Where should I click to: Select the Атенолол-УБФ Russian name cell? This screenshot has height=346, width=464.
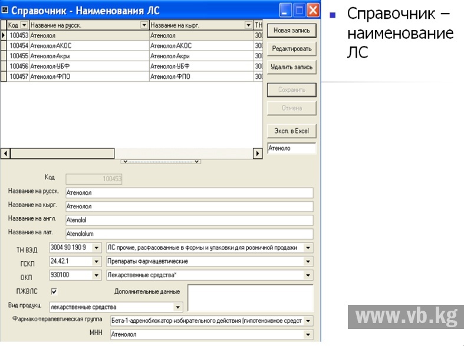click(x=89, y=66)
